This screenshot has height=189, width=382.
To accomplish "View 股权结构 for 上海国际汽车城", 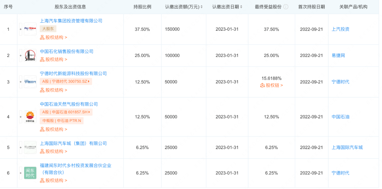I will tap(54, 152).
